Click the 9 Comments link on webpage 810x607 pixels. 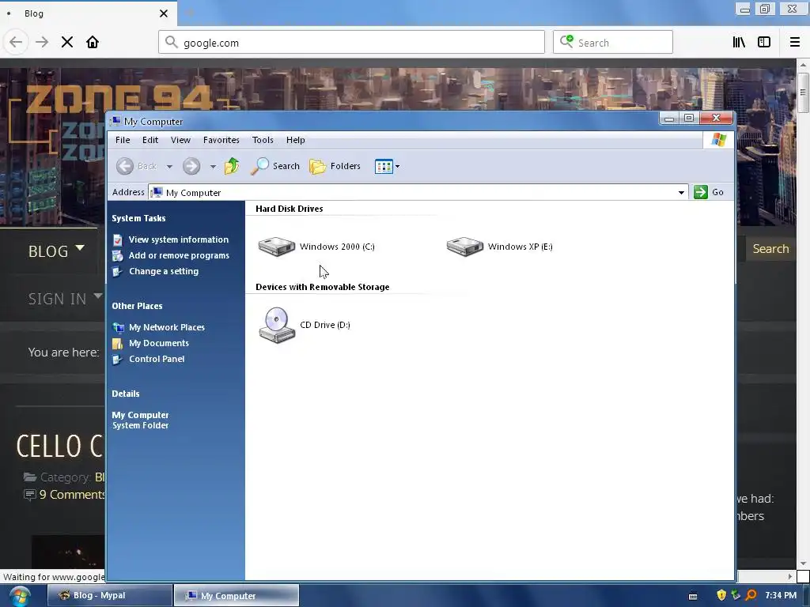click(72, 495)
